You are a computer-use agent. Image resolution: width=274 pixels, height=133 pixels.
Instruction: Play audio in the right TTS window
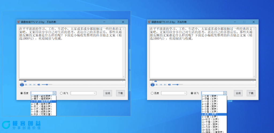point(152,85)
